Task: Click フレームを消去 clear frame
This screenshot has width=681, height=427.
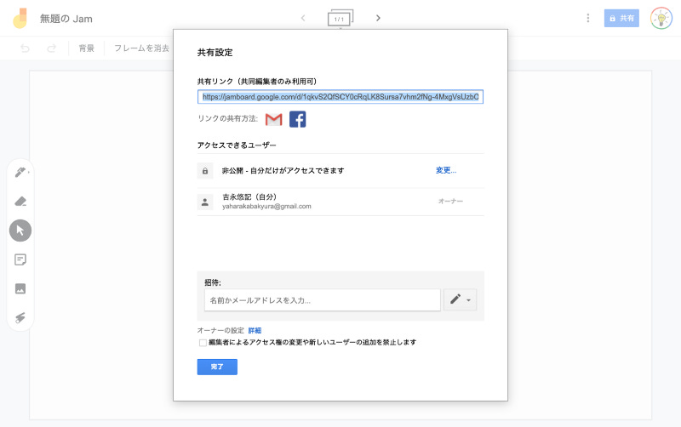Action: coord(141,48)
